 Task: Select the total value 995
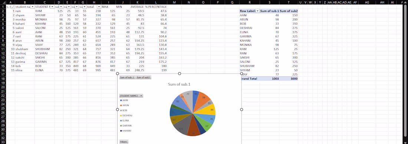(94, 70)
